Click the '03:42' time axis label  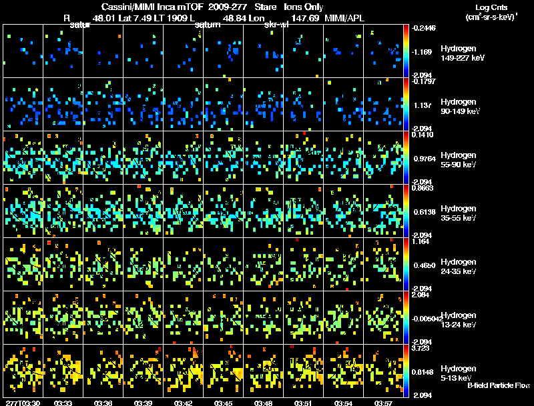click(183, 403)
